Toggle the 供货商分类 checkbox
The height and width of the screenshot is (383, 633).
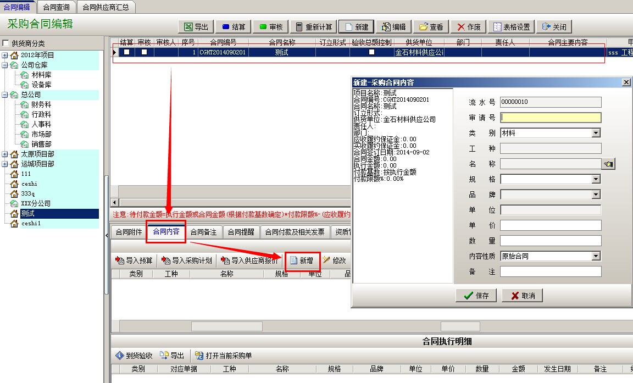[6, 43]
